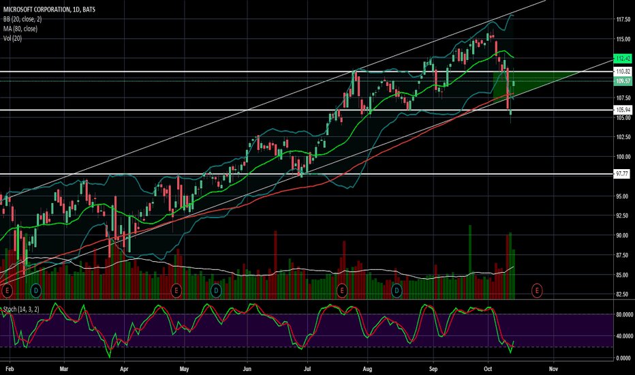Click the Oct label on time axis
Image resolution: width=635 pixels, height=375 pixels.
click(488, 369)
